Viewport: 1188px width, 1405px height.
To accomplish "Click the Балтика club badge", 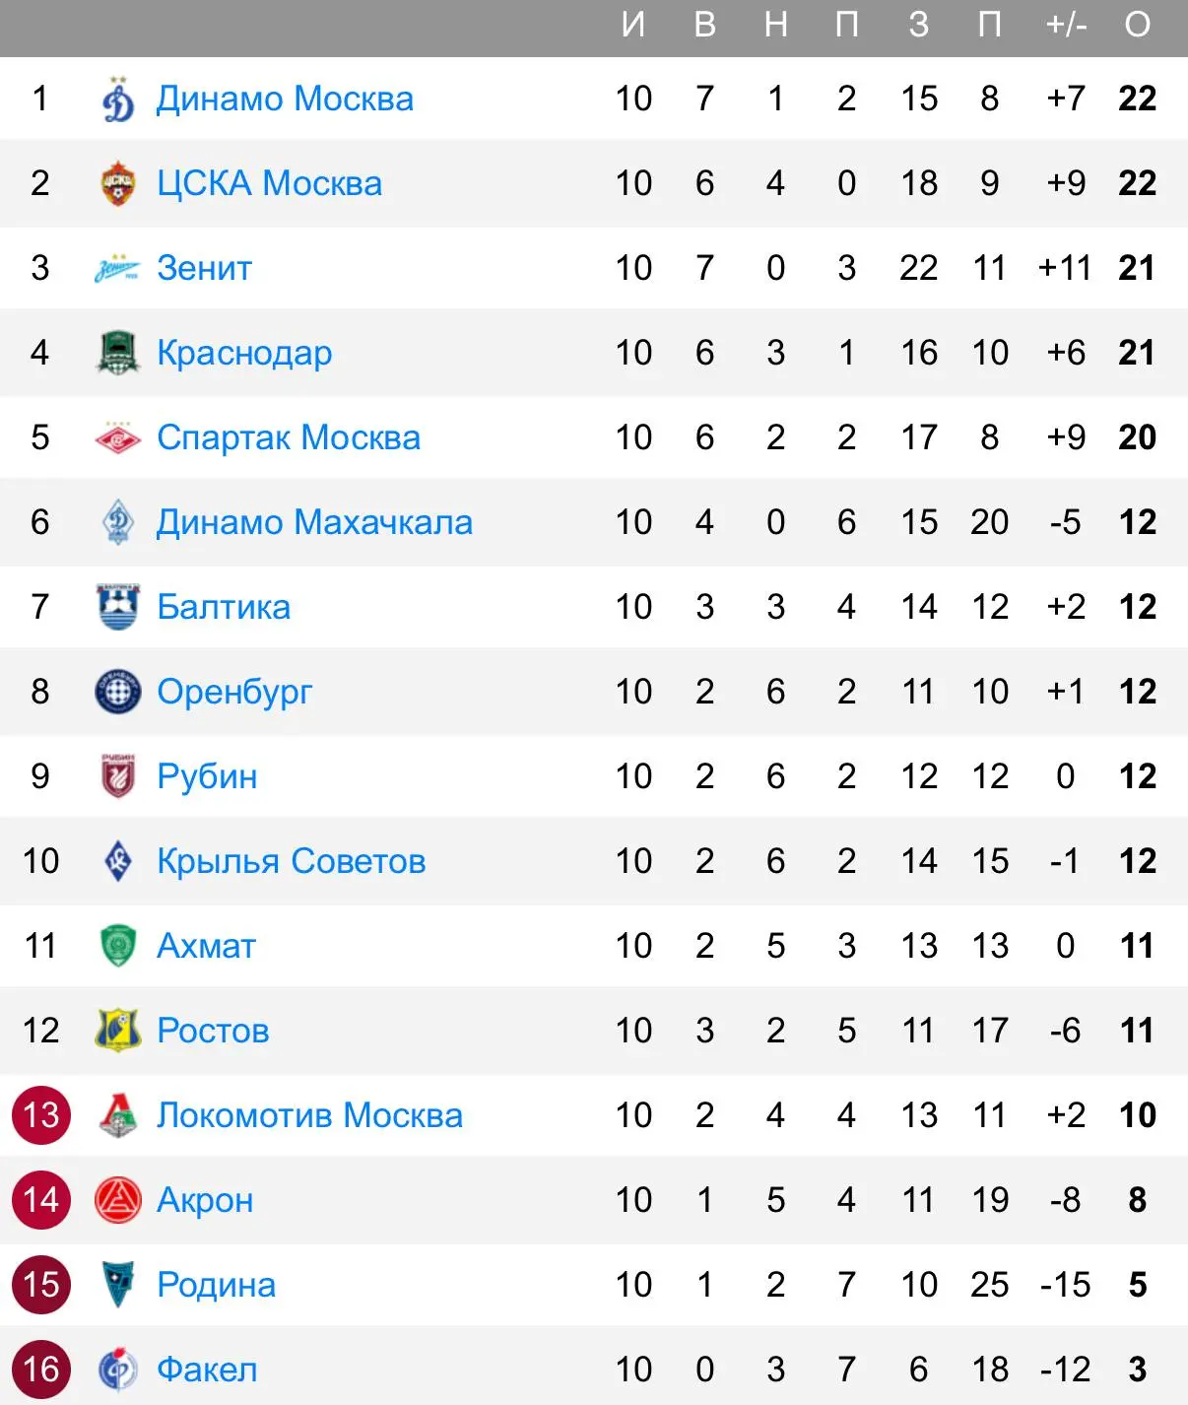I will (x=118, y=607).
